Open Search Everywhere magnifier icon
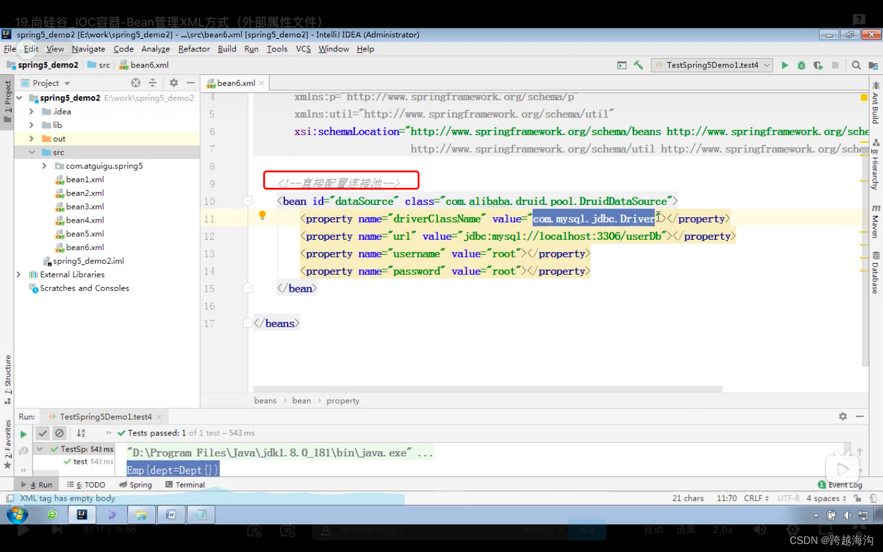 [x=856, y=65]
